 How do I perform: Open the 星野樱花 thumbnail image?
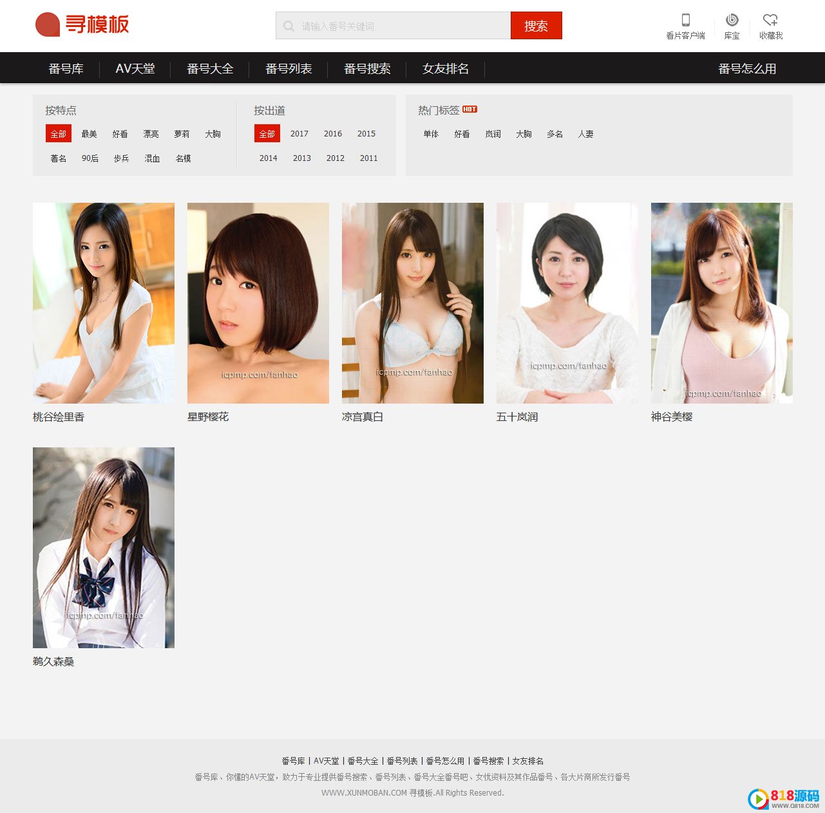tap(258, 303)
